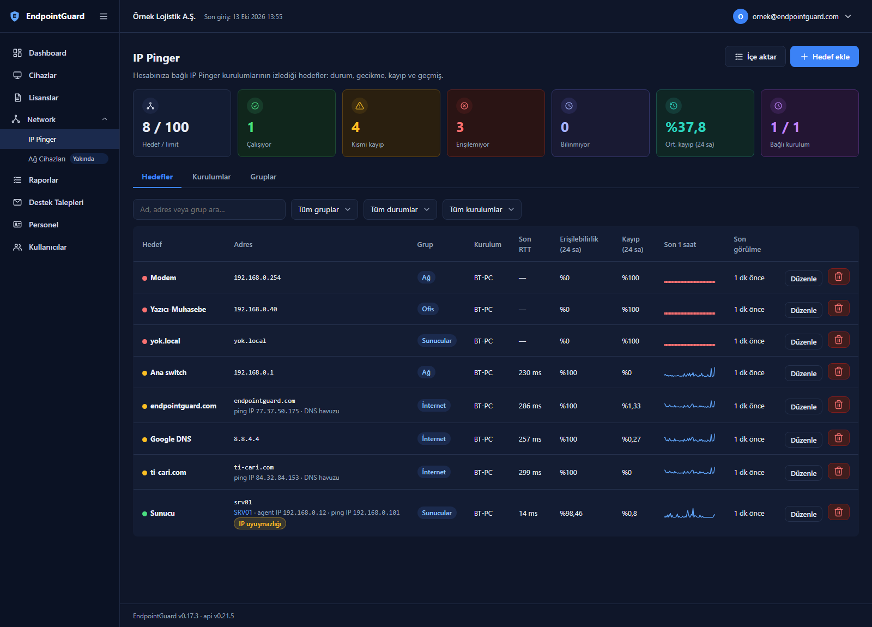Click the Bilinmiyor clock icon
Image resolution: width=872 pixels, height=627 pixels.
569,106
